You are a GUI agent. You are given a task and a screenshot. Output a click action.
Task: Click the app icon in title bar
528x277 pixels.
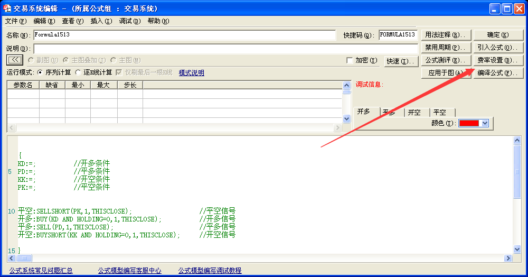point(7,8)
